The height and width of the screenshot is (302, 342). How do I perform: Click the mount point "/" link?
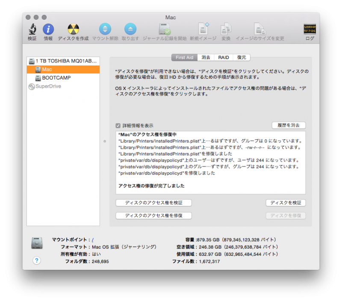pyautogui.click(x=93, y=240)
